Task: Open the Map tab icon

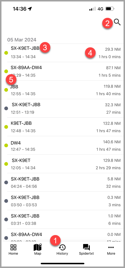Action: tap(38, 247)
